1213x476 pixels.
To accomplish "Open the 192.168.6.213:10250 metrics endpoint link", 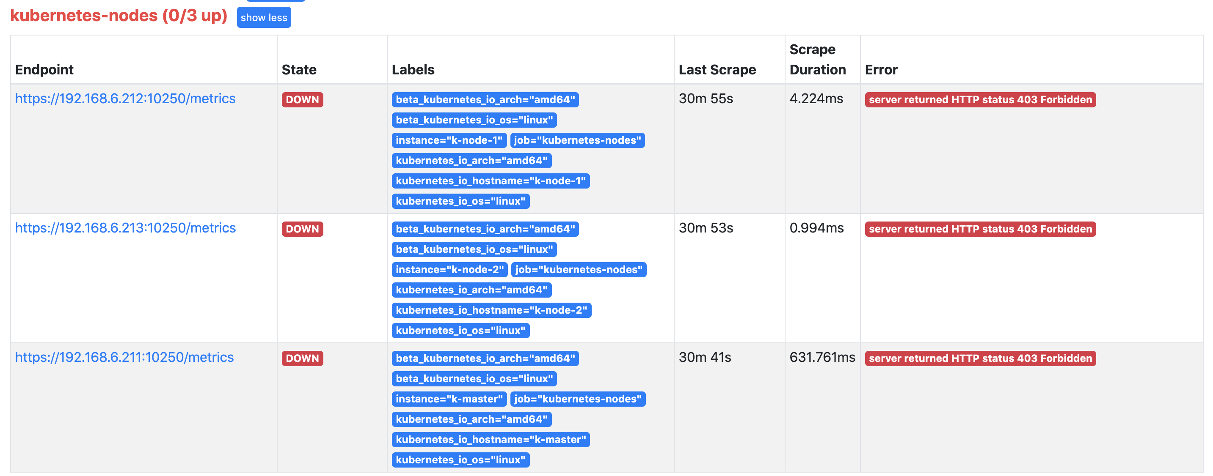I will coord(125,228).
